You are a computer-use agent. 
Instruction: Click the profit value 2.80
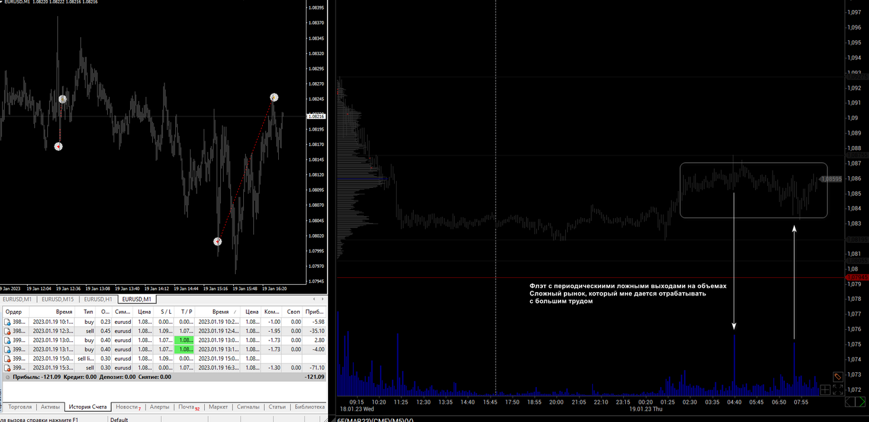point(318,341)
